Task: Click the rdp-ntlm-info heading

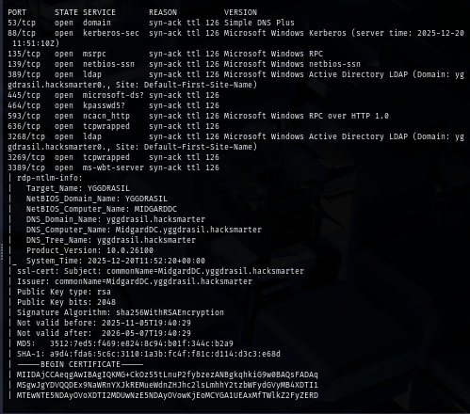Action: click(x=50, y=178)
